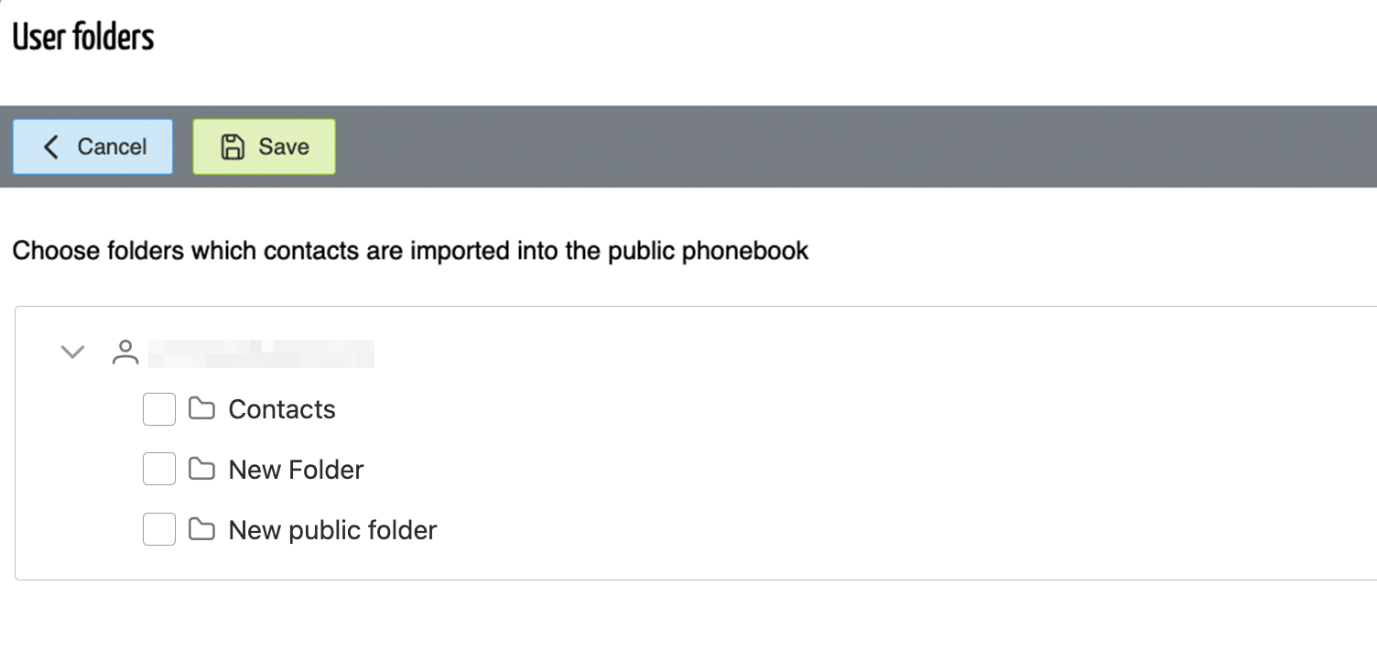
Task: Click the floppy disk icon on Save
Action: pyautogui.click(x=233, y=146)
